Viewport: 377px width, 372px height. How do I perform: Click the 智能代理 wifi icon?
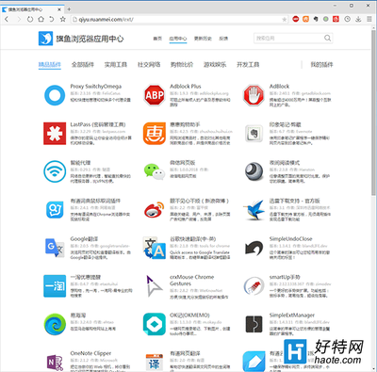pyautogui.click(x=55, y=171)
